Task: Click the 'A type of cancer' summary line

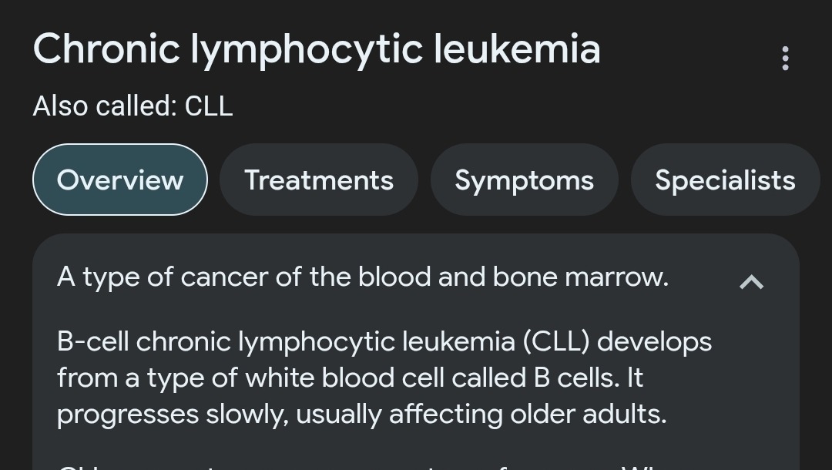Action: (x=362, y=277)
